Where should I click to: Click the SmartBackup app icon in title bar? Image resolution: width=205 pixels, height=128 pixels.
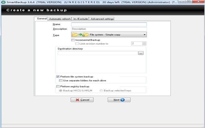(x=3, y=2)
